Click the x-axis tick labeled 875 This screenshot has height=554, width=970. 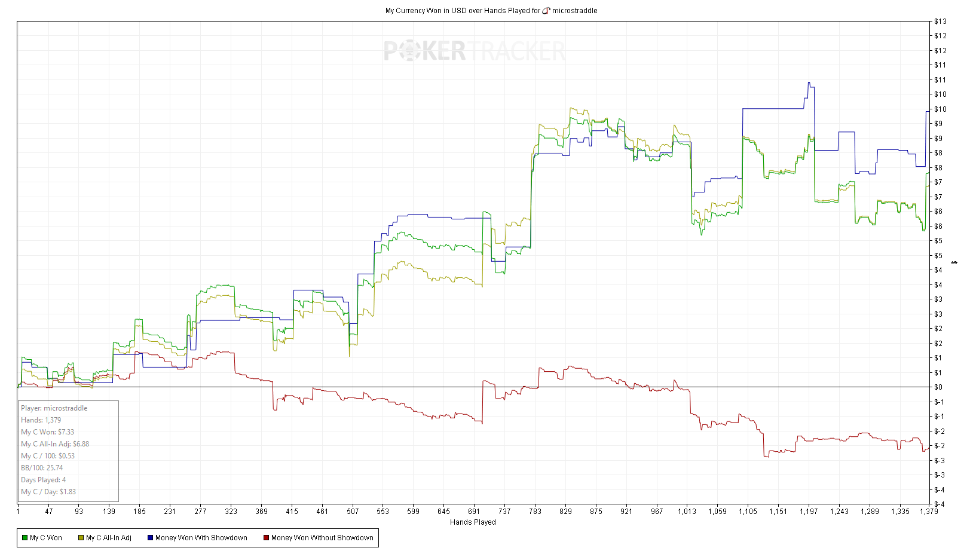pyautogui.click(x=596, y=512)
